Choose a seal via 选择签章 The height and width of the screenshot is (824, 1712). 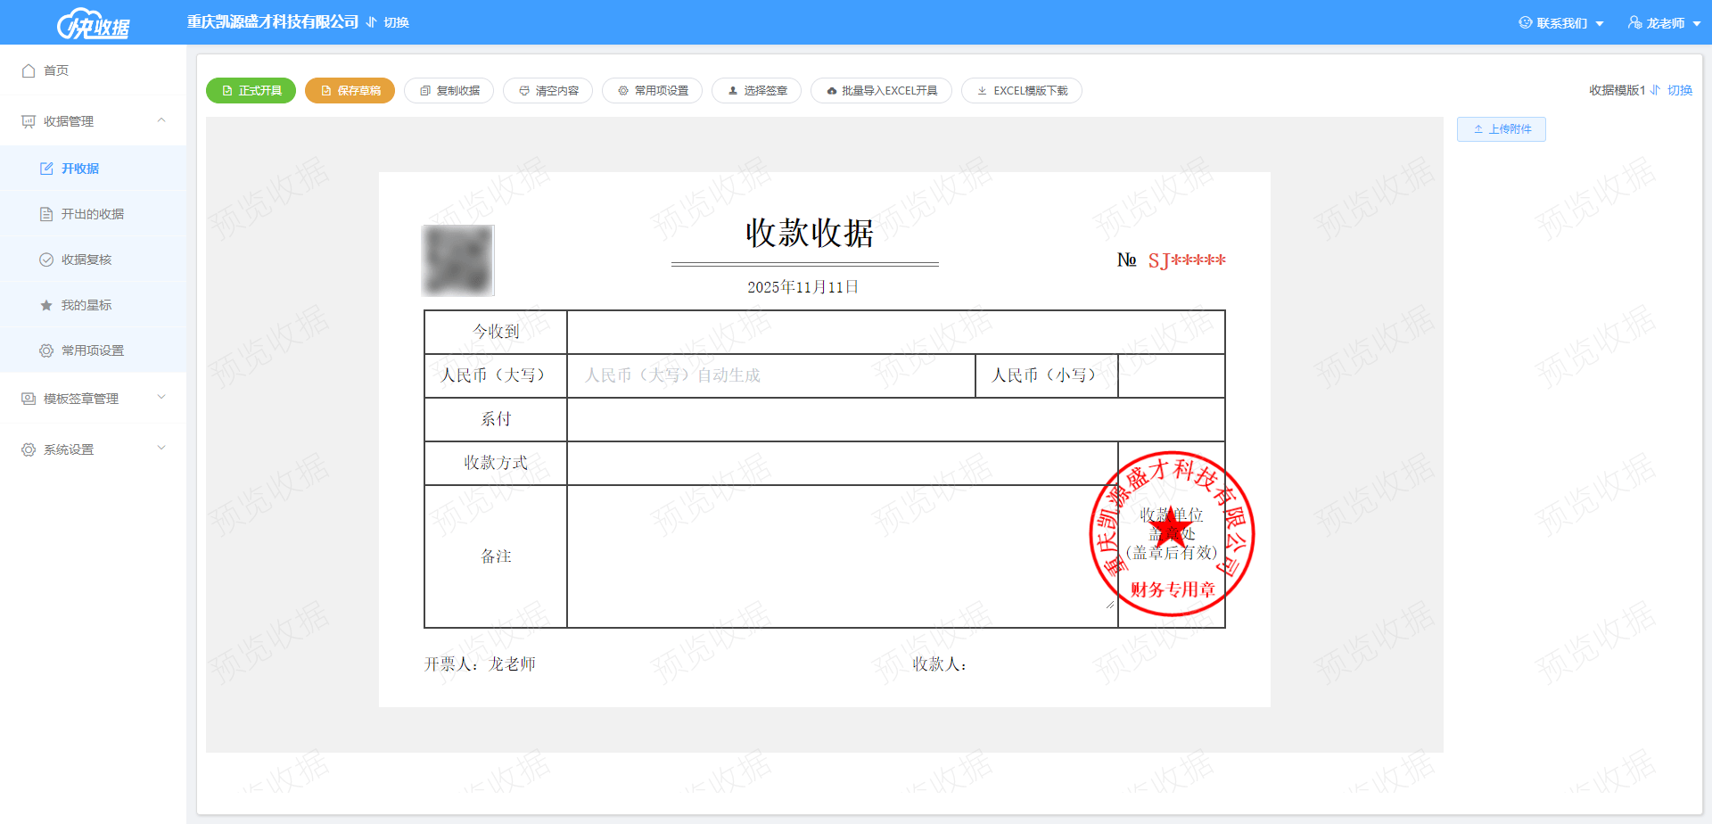tap(756, 91)
